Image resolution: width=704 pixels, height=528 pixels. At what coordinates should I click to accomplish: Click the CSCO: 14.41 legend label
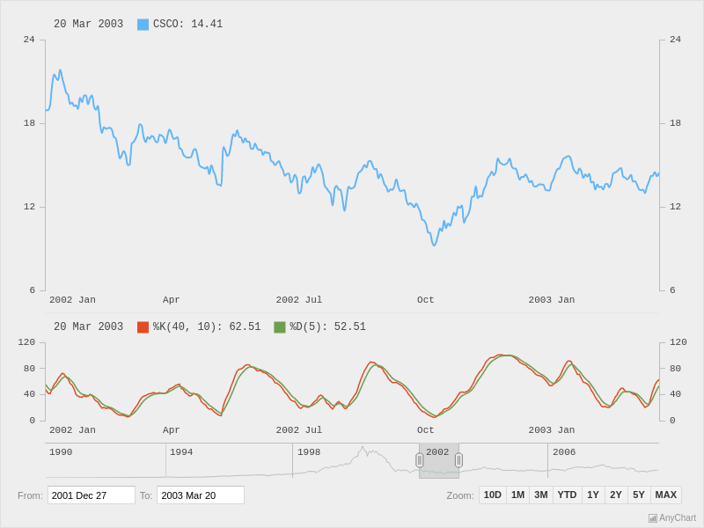(x=187, y=24)
